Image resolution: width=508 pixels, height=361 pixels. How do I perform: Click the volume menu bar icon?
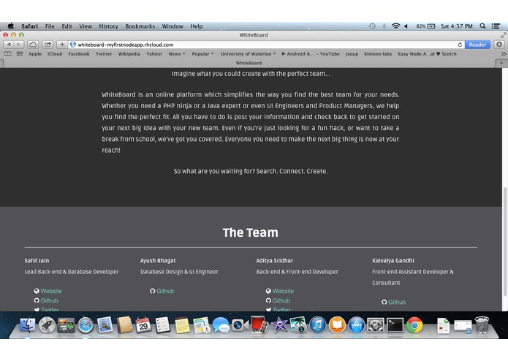pos(406,26)
